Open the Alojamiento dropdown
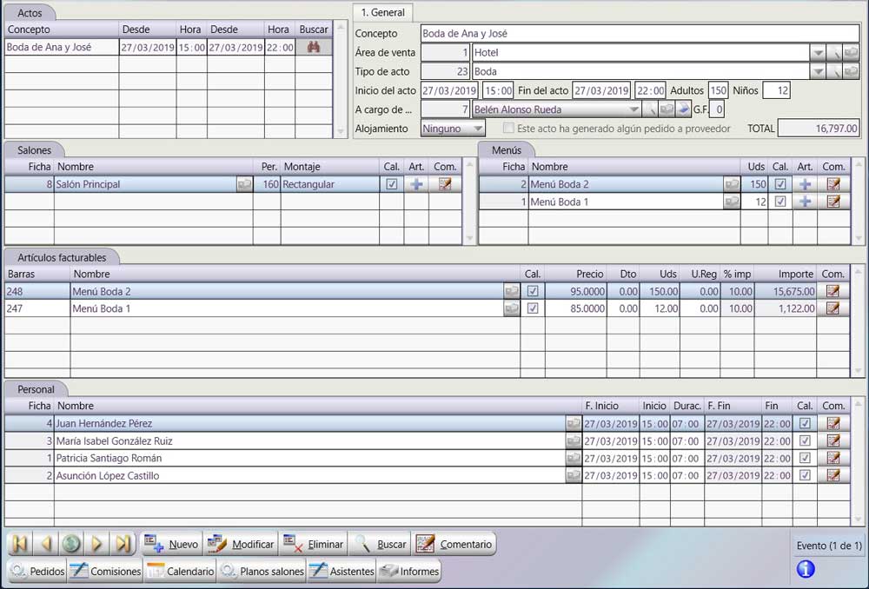This screenshot has height=589, width=869. (476, 129)
